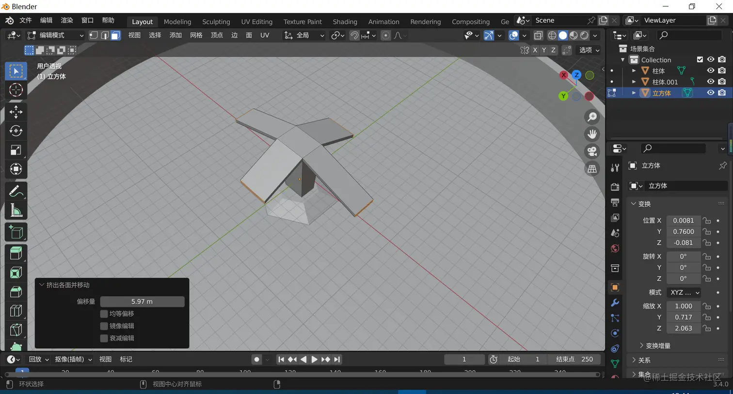Hide 柱体.001 with its eye icon

pos(711,82)
